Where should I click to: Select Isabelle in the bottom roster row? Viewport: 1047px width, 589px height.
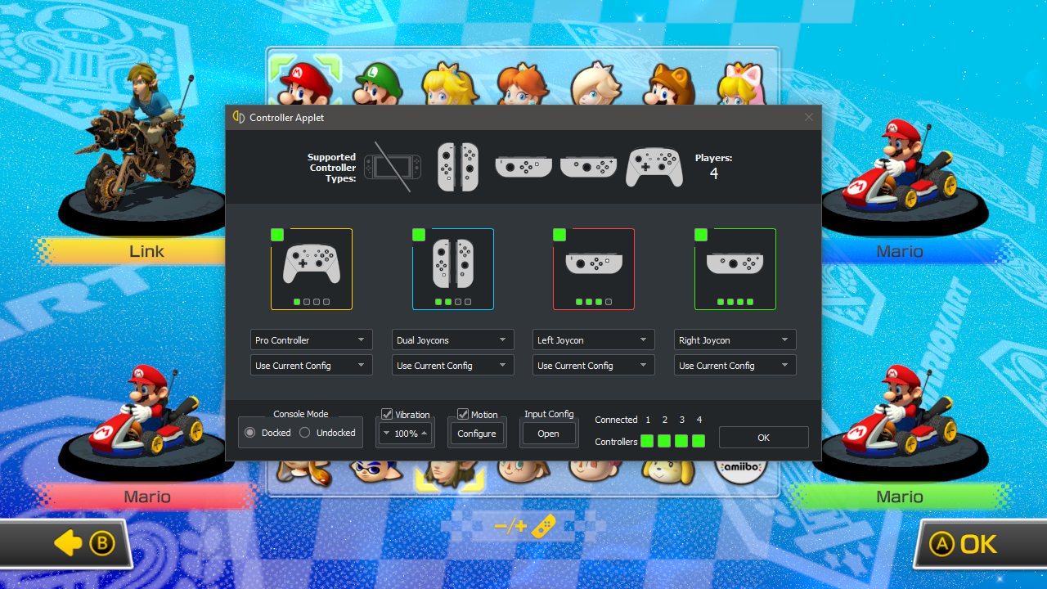pos(669,472)
